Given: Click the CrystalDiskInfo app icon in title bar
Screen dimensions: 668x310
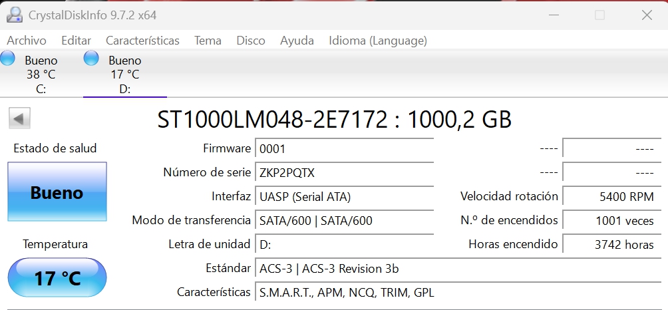Looking at the screenshot, I should coord(14,15).
